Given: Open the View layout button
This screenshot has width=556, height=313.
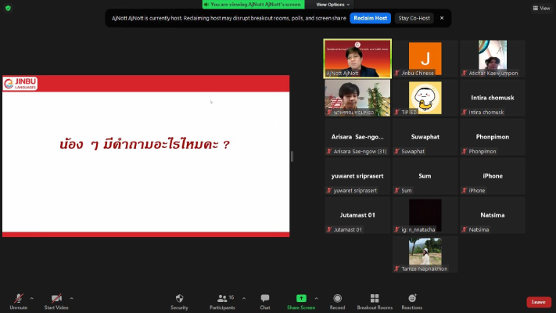Looking at the screenshot, I should [x=540, y=8].
